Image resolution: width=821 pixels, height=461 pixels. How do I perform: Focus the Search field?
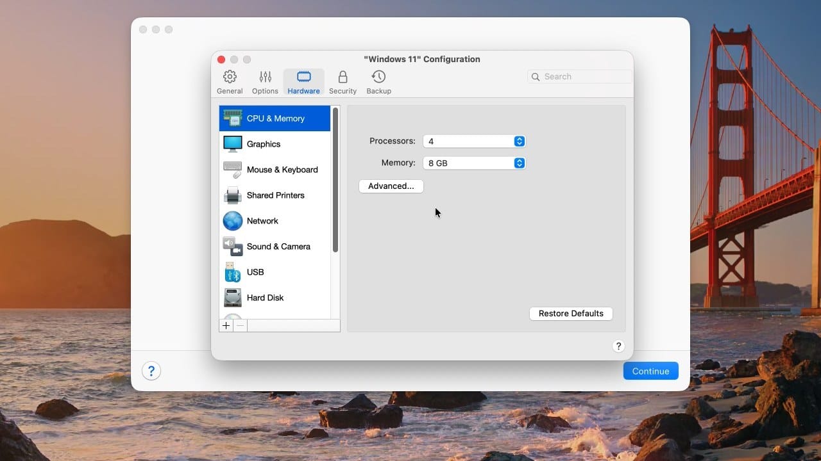[580, 76]
